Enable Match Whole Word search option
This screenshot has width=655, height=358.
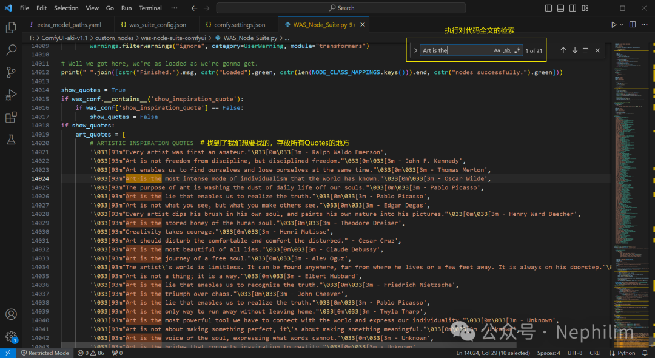(507, 50)
